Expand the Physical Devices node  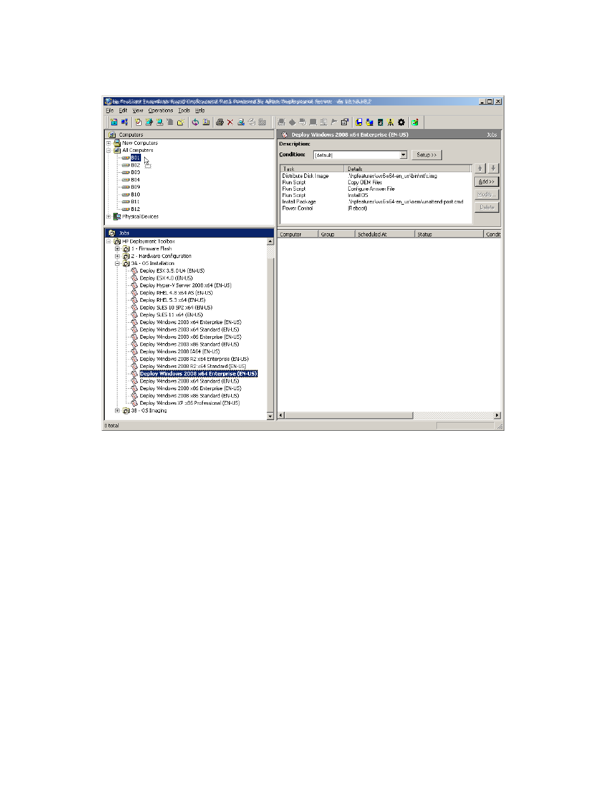click(x=109, y=217)
